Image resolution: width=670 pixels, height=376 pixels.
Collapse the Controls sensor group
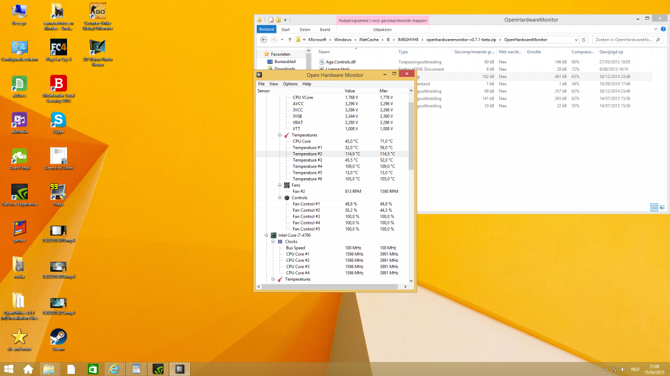280,198
